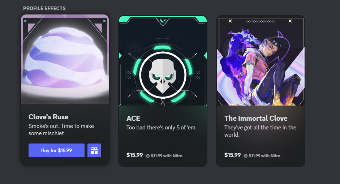This screenshot has height=184, width=340.
Task: Select the ACE card title
Action: point(133,118)
